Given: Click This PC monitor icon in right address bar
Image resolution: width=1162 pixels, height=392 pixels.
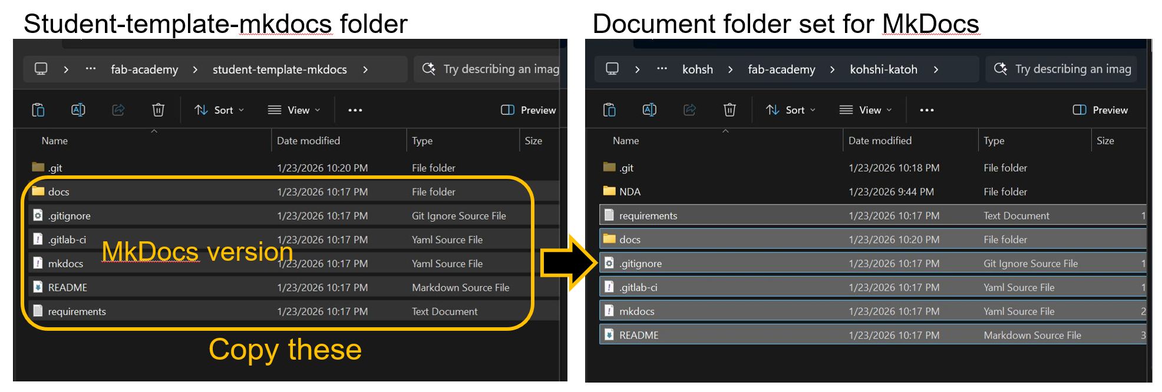Looking at the screenshot, I should point(612,69).
